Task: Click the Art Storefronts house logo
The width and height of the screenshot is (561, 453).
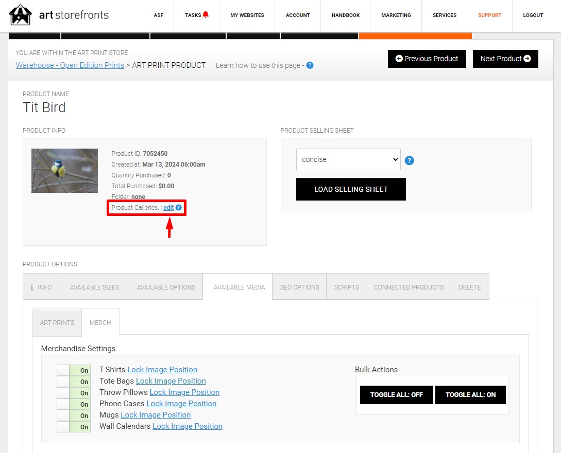Action: pyautogui.click(x=20, y=14)
